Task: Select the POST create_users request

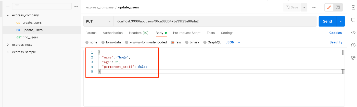Action: 42,23
